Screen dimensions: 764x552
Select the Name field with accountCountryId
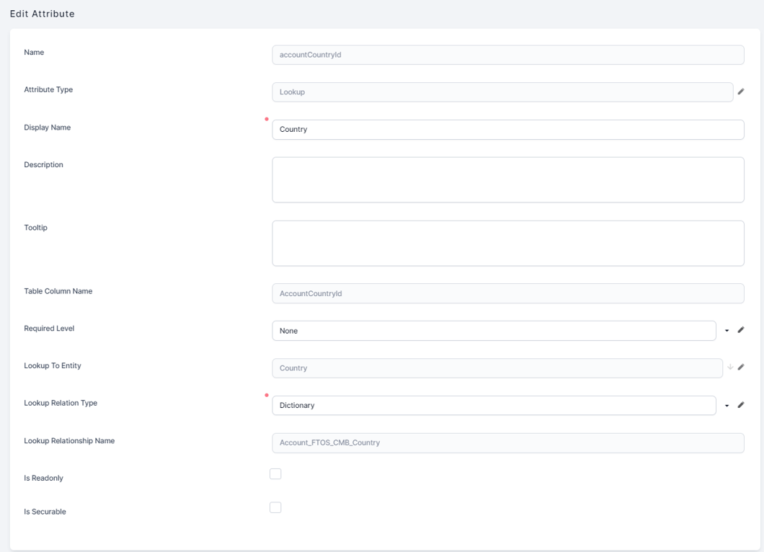click(x=507, y=55)
